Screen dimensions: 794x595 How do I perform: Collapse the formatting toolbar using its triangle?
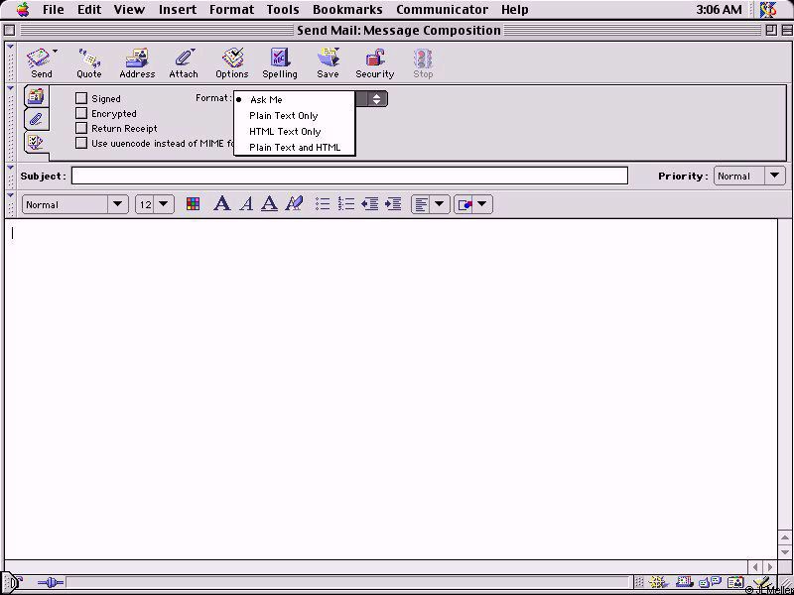point(10,194)
